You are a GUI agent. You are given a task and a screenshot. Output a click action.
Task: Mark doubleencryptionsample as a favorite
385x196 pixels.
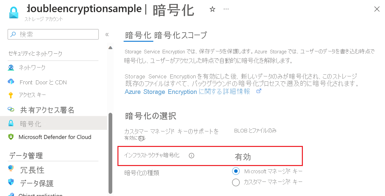pos(212,9)
